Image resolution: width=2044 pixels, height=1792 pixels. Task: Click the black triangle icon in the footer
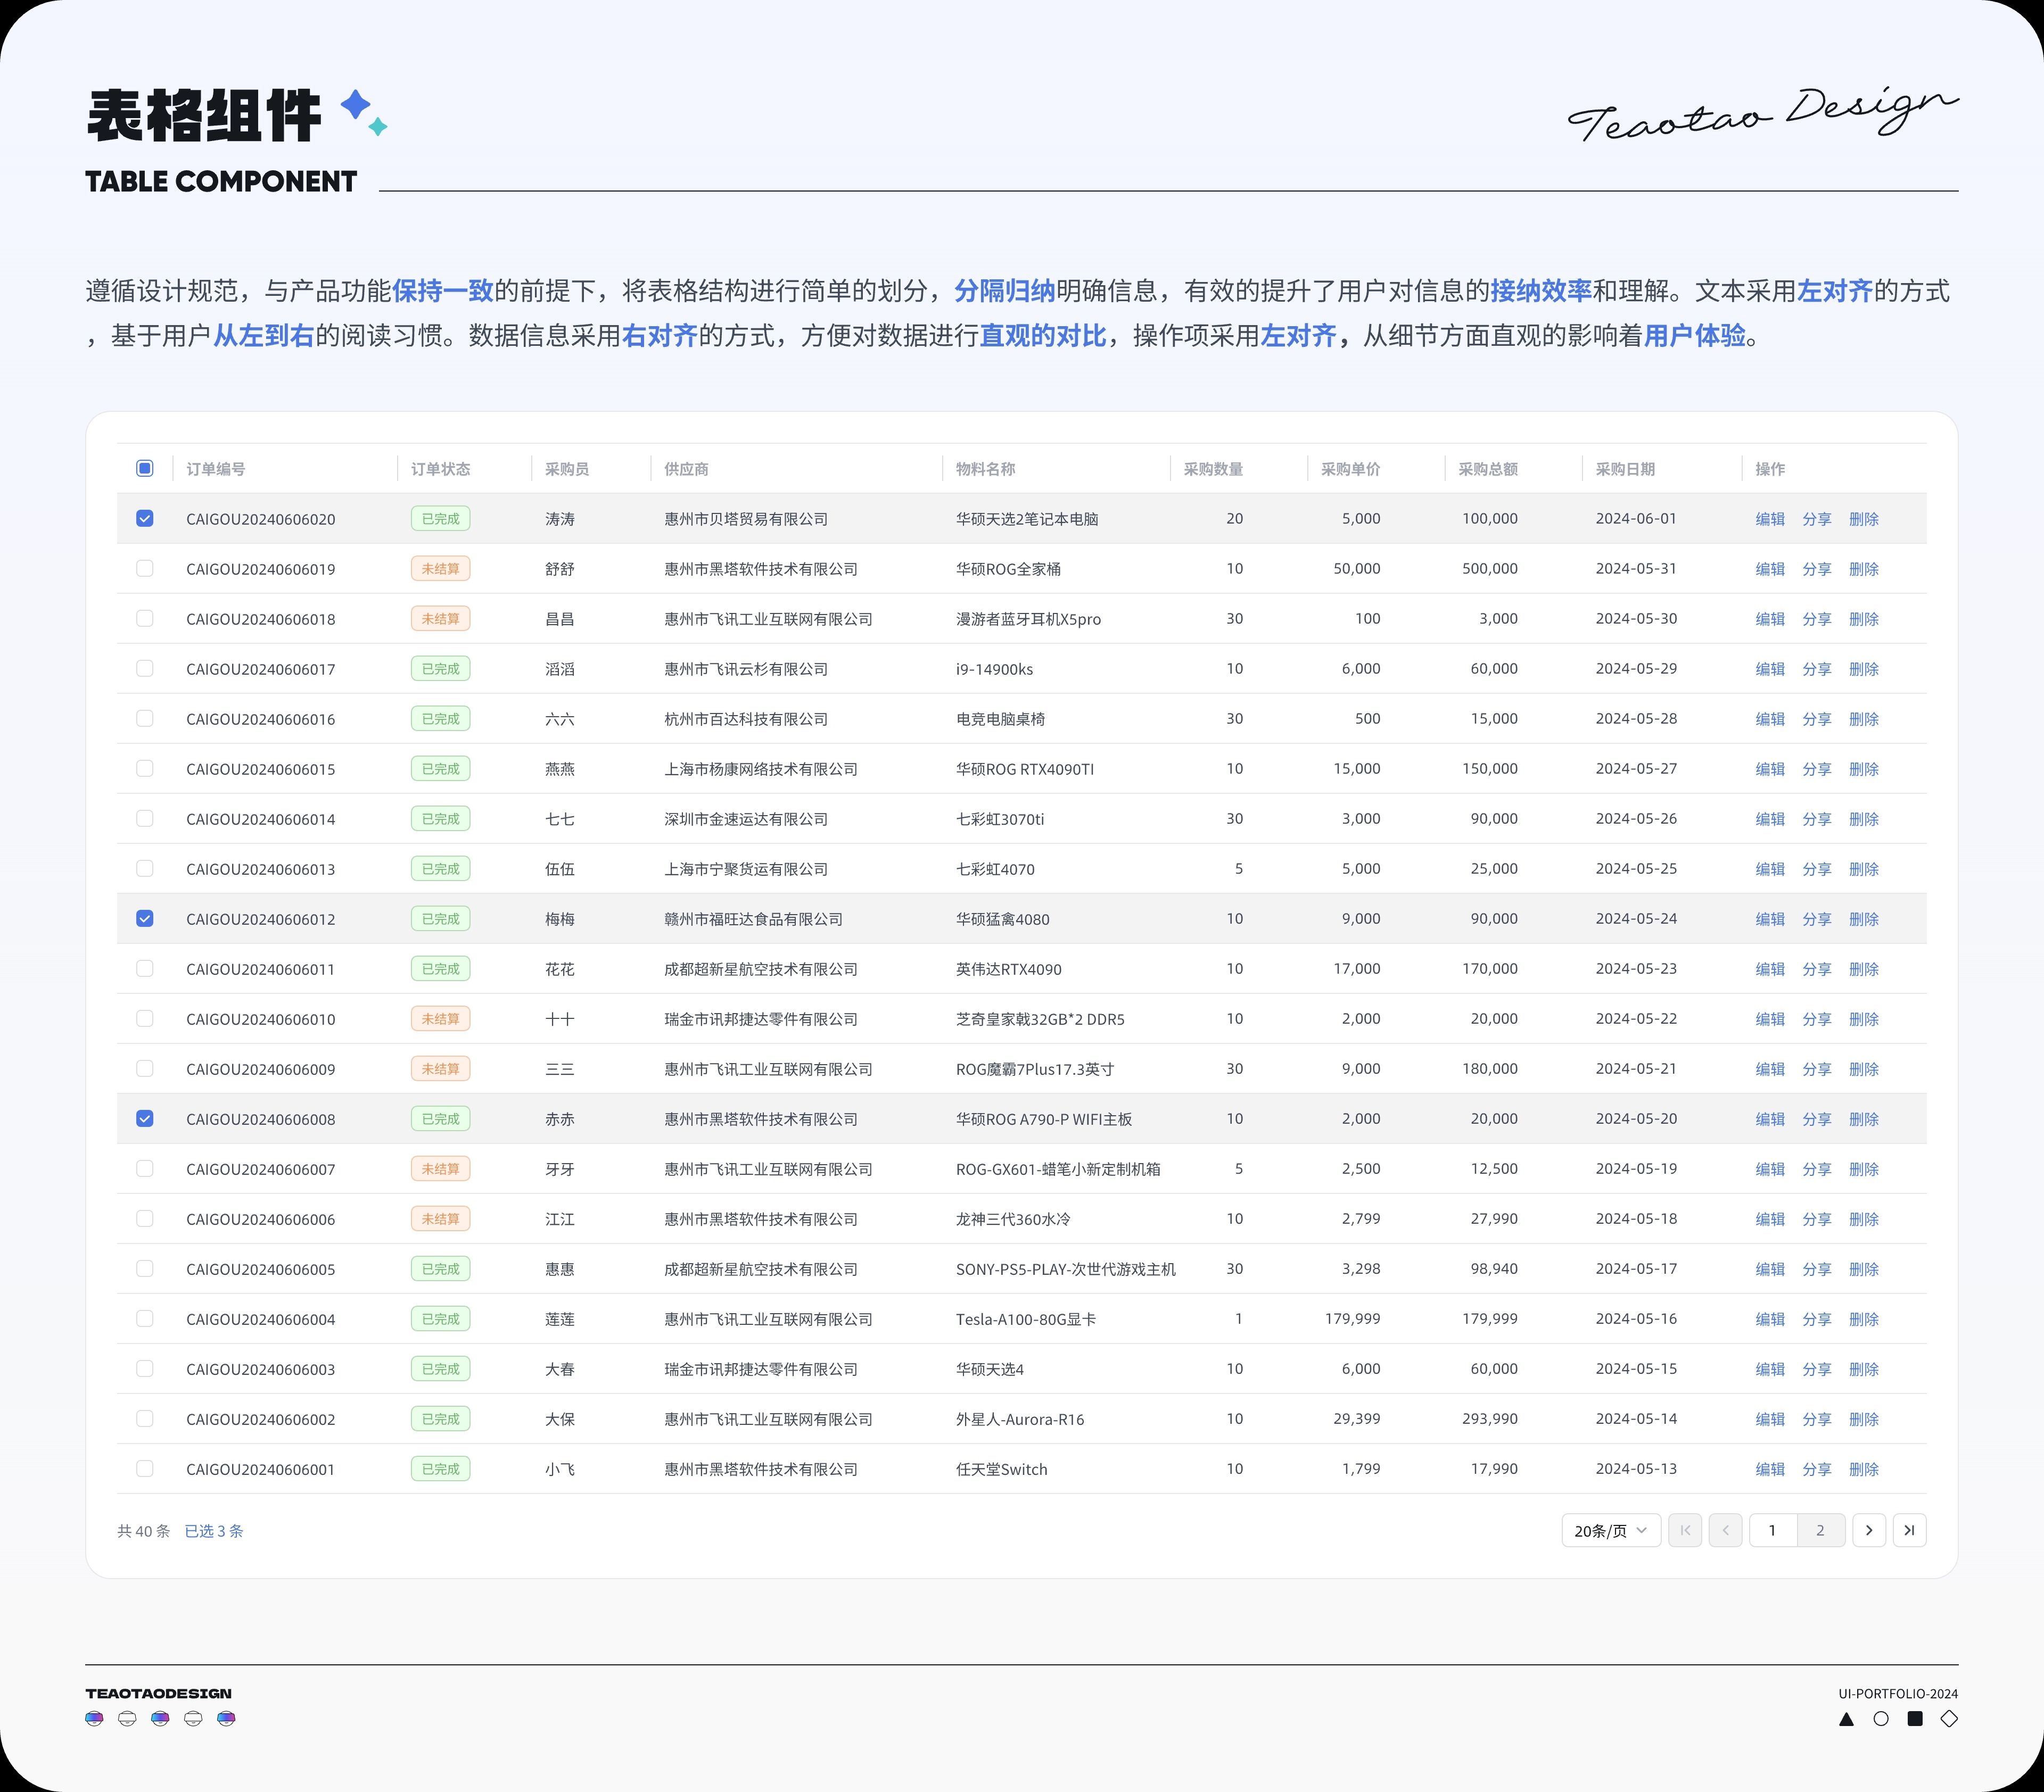tap(1846, 1719)
